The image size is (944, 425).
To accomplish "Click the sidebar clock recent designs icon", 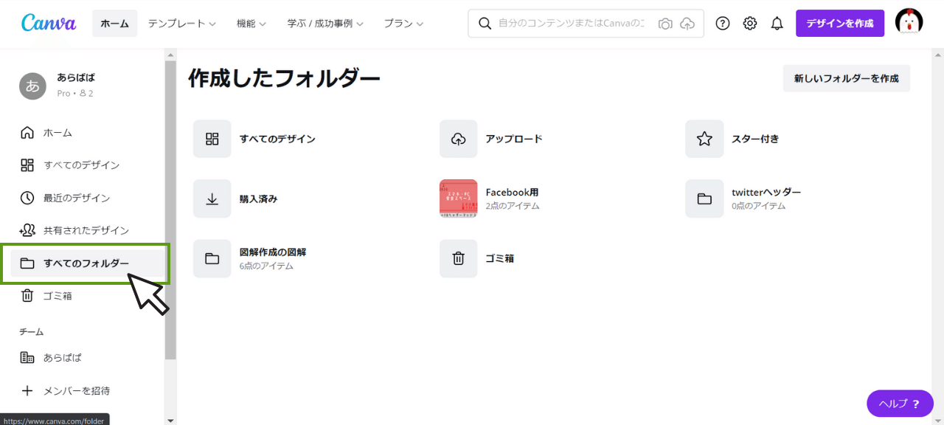I will [x=27, y=198].
